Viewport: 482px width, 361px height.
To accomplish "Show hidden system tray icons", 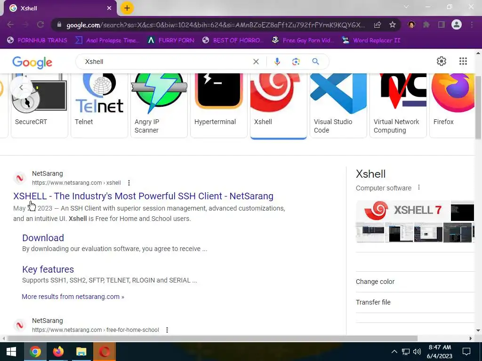I will click(394, 352).
